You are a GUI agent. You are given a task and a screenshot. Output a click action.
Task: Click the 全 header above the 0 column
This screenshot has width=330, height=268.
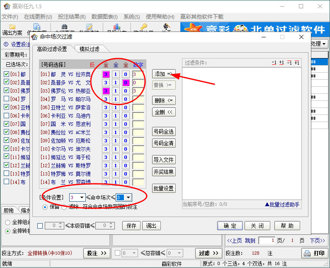(126, 65)
